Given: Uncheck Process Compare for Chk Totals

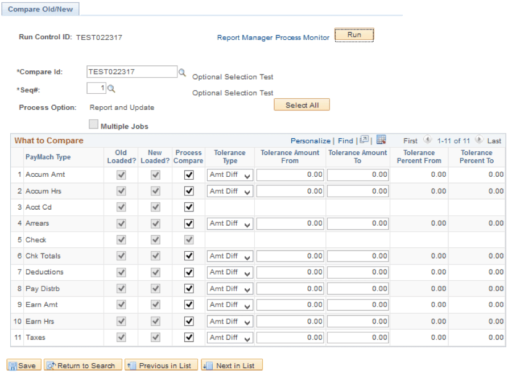Looking at the screenshot, I should (x=189, y=256).
